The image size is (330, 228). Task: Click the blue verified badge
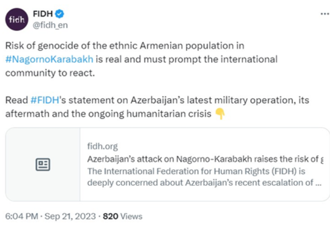(x=60, y=14)
